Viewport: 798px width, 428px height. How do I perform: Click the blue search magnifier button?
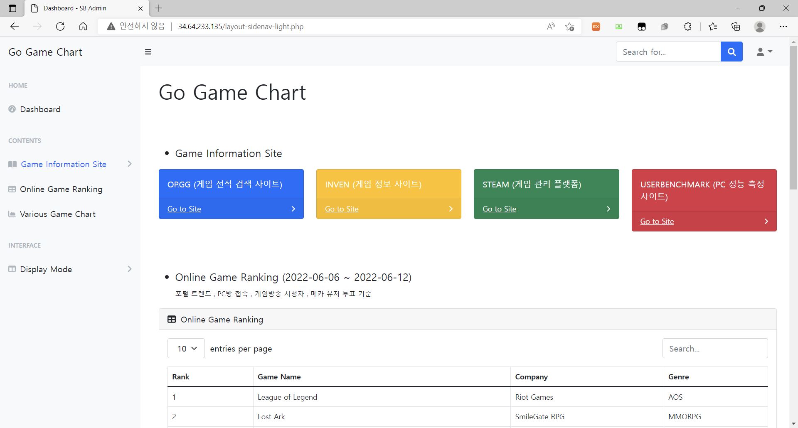tap(731, 52)
